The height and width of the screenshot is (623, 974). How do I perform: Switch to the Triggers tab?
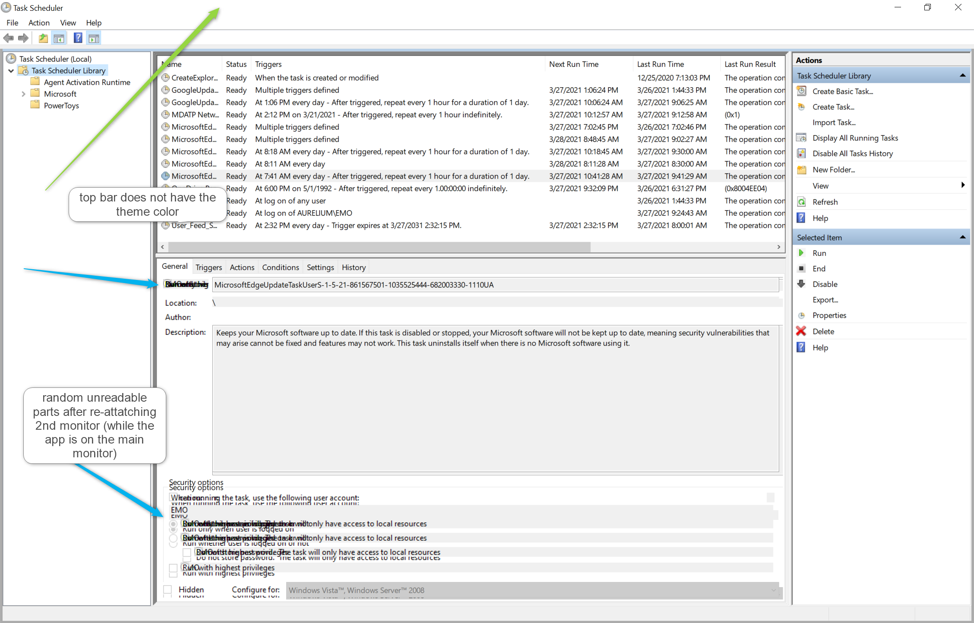tap(209, 267)
